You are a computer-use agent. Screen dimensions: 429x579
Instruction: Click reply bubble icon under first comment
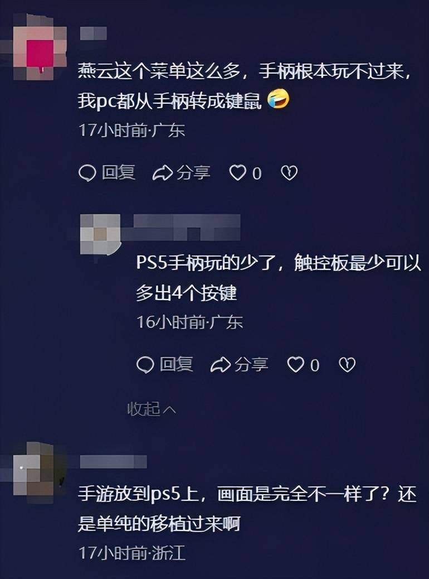pos(87,173)
